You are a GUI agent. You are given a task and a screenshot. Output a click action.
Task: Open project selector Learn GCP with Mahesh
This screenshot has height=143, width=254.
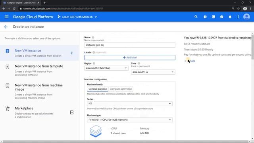[x=77, y=17]
